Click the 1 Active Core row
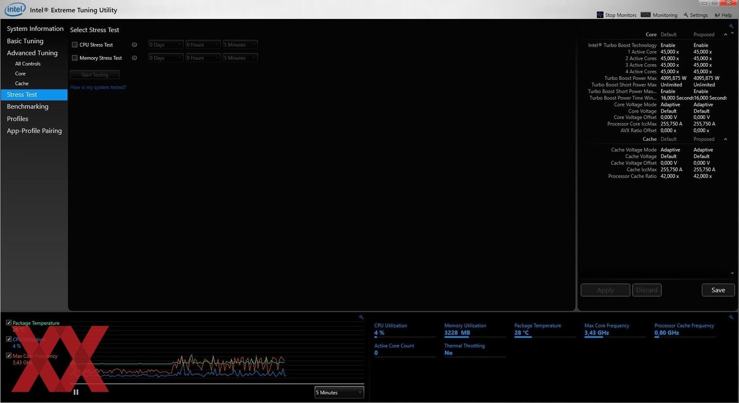 tap(654, 52)
